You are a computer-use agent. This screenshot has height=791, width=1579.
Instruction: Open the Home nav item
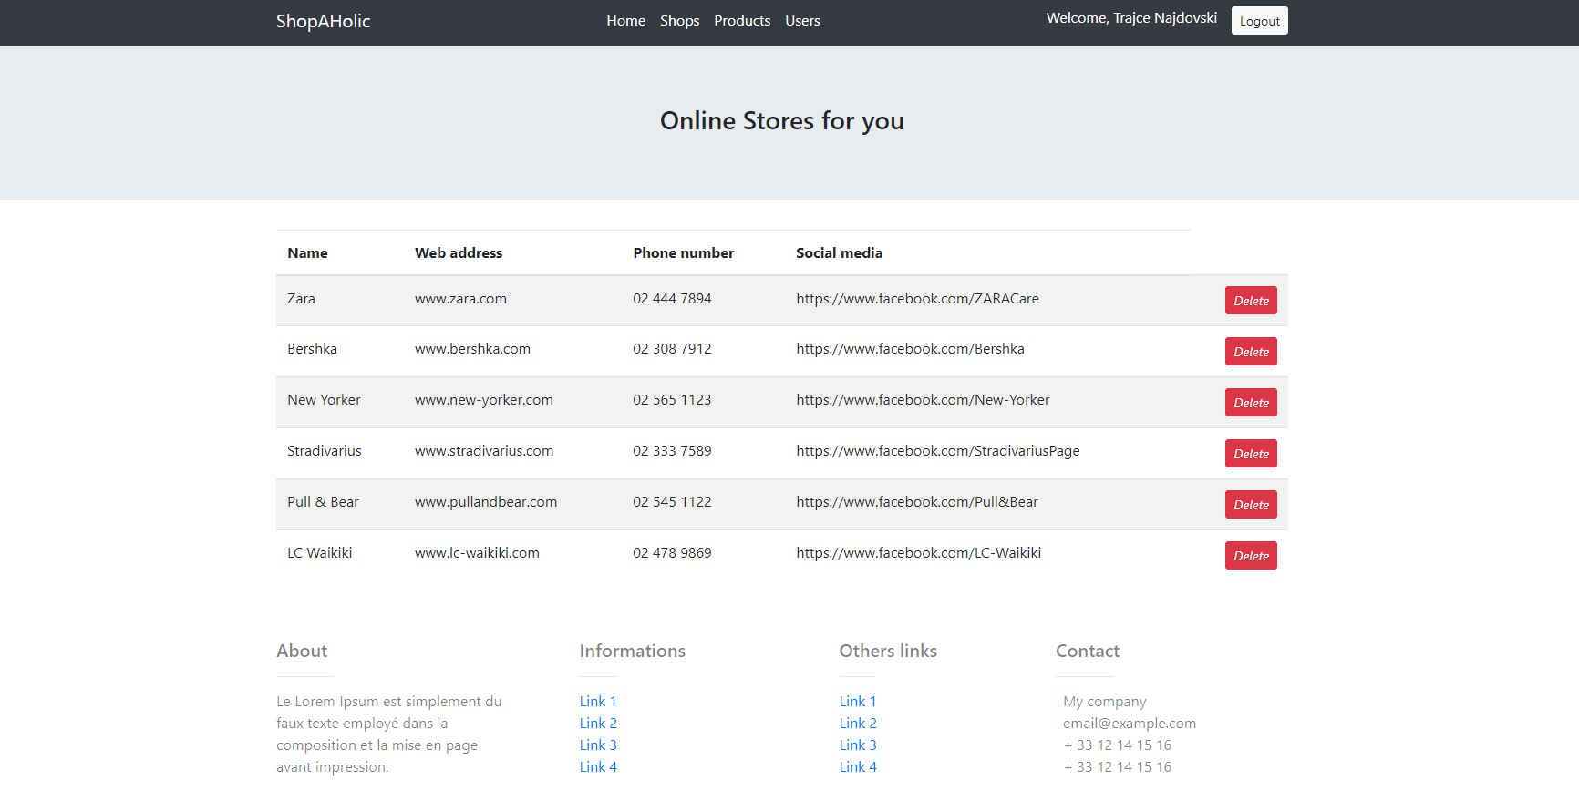pyautogui.click(x=625, y=21)
